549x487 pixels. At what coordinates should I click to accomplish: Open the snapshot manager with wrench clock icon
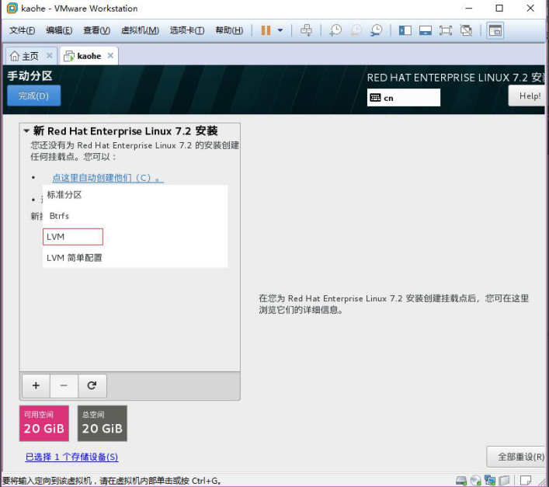click(x=376, y=30)
